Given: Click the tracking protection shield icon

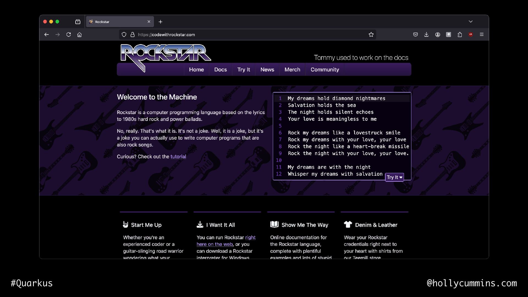Looking at the screenshot, I should (x=124, y=35).
